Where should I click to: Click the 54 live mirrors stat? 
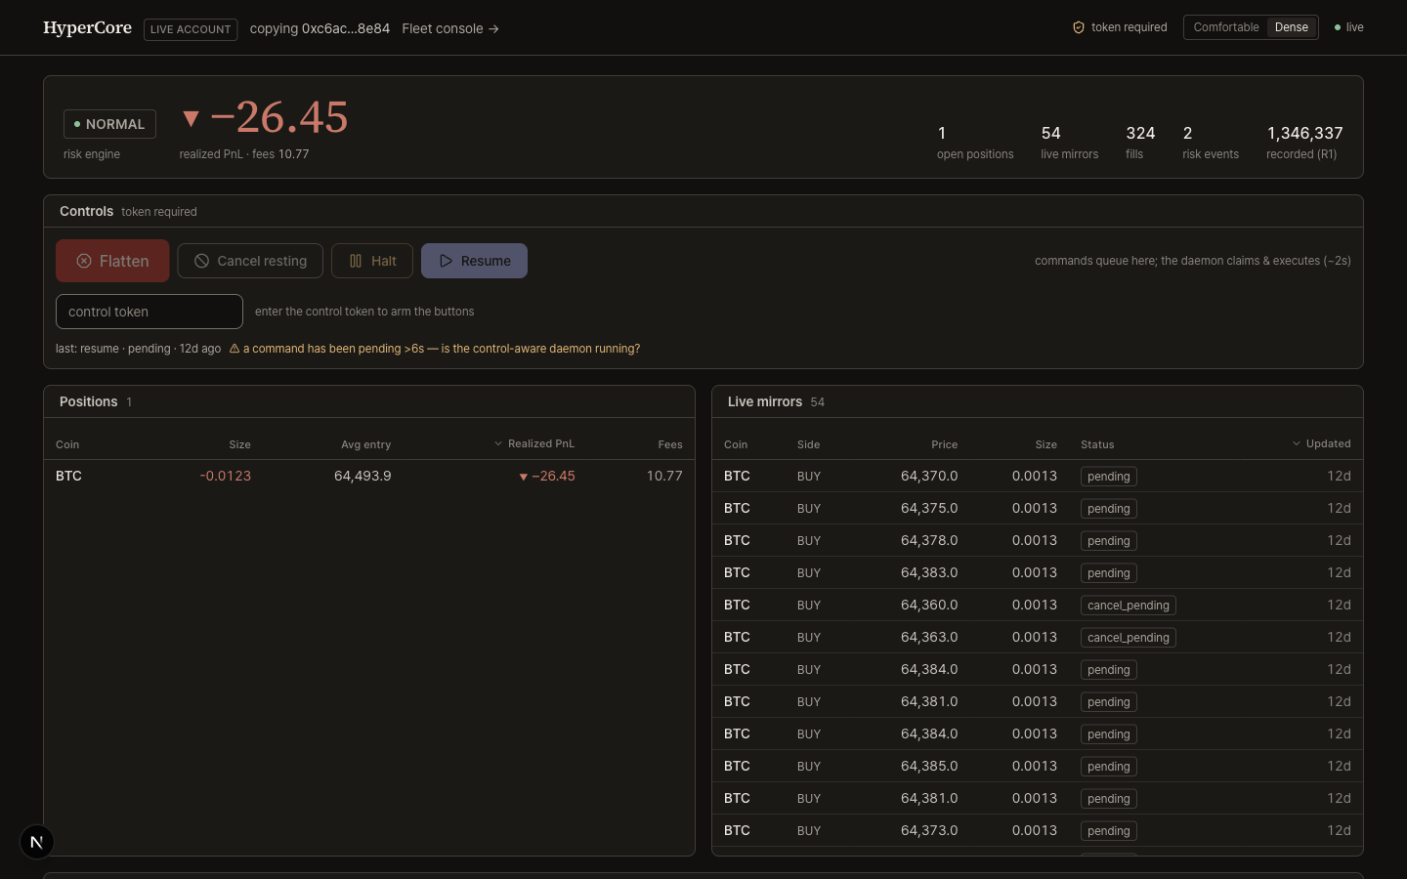(x=1069, y=142)
